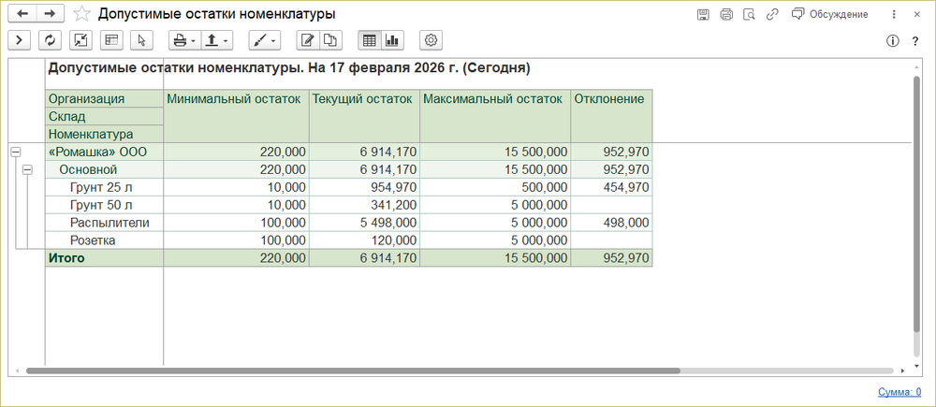Click the vertical scrollbar thumb
The height and width of the screenshot is (407, 936).
pos(917,204)
